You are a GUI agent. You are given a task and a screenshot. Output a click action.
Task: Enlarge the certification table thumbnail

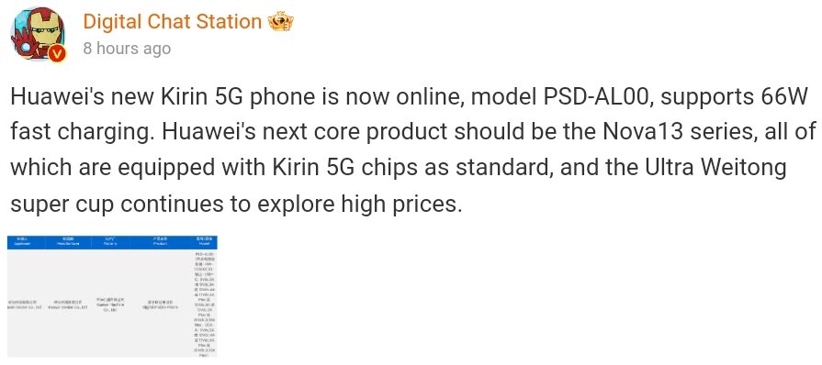[x=112, y=296]
